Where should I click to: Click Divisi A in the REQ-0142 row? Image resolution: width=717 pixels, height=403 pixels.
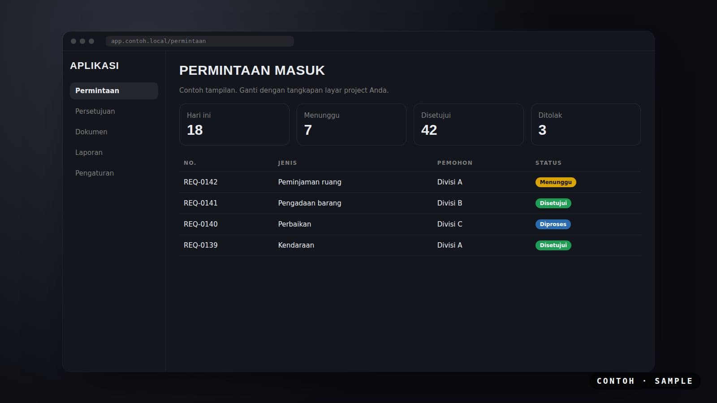point(450,182)
